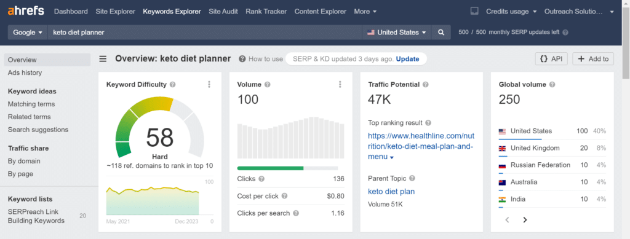The height and width of the screenshot is (239, 630).
Task: Click help icon beside Cost per click
Action: coord(284,196)
